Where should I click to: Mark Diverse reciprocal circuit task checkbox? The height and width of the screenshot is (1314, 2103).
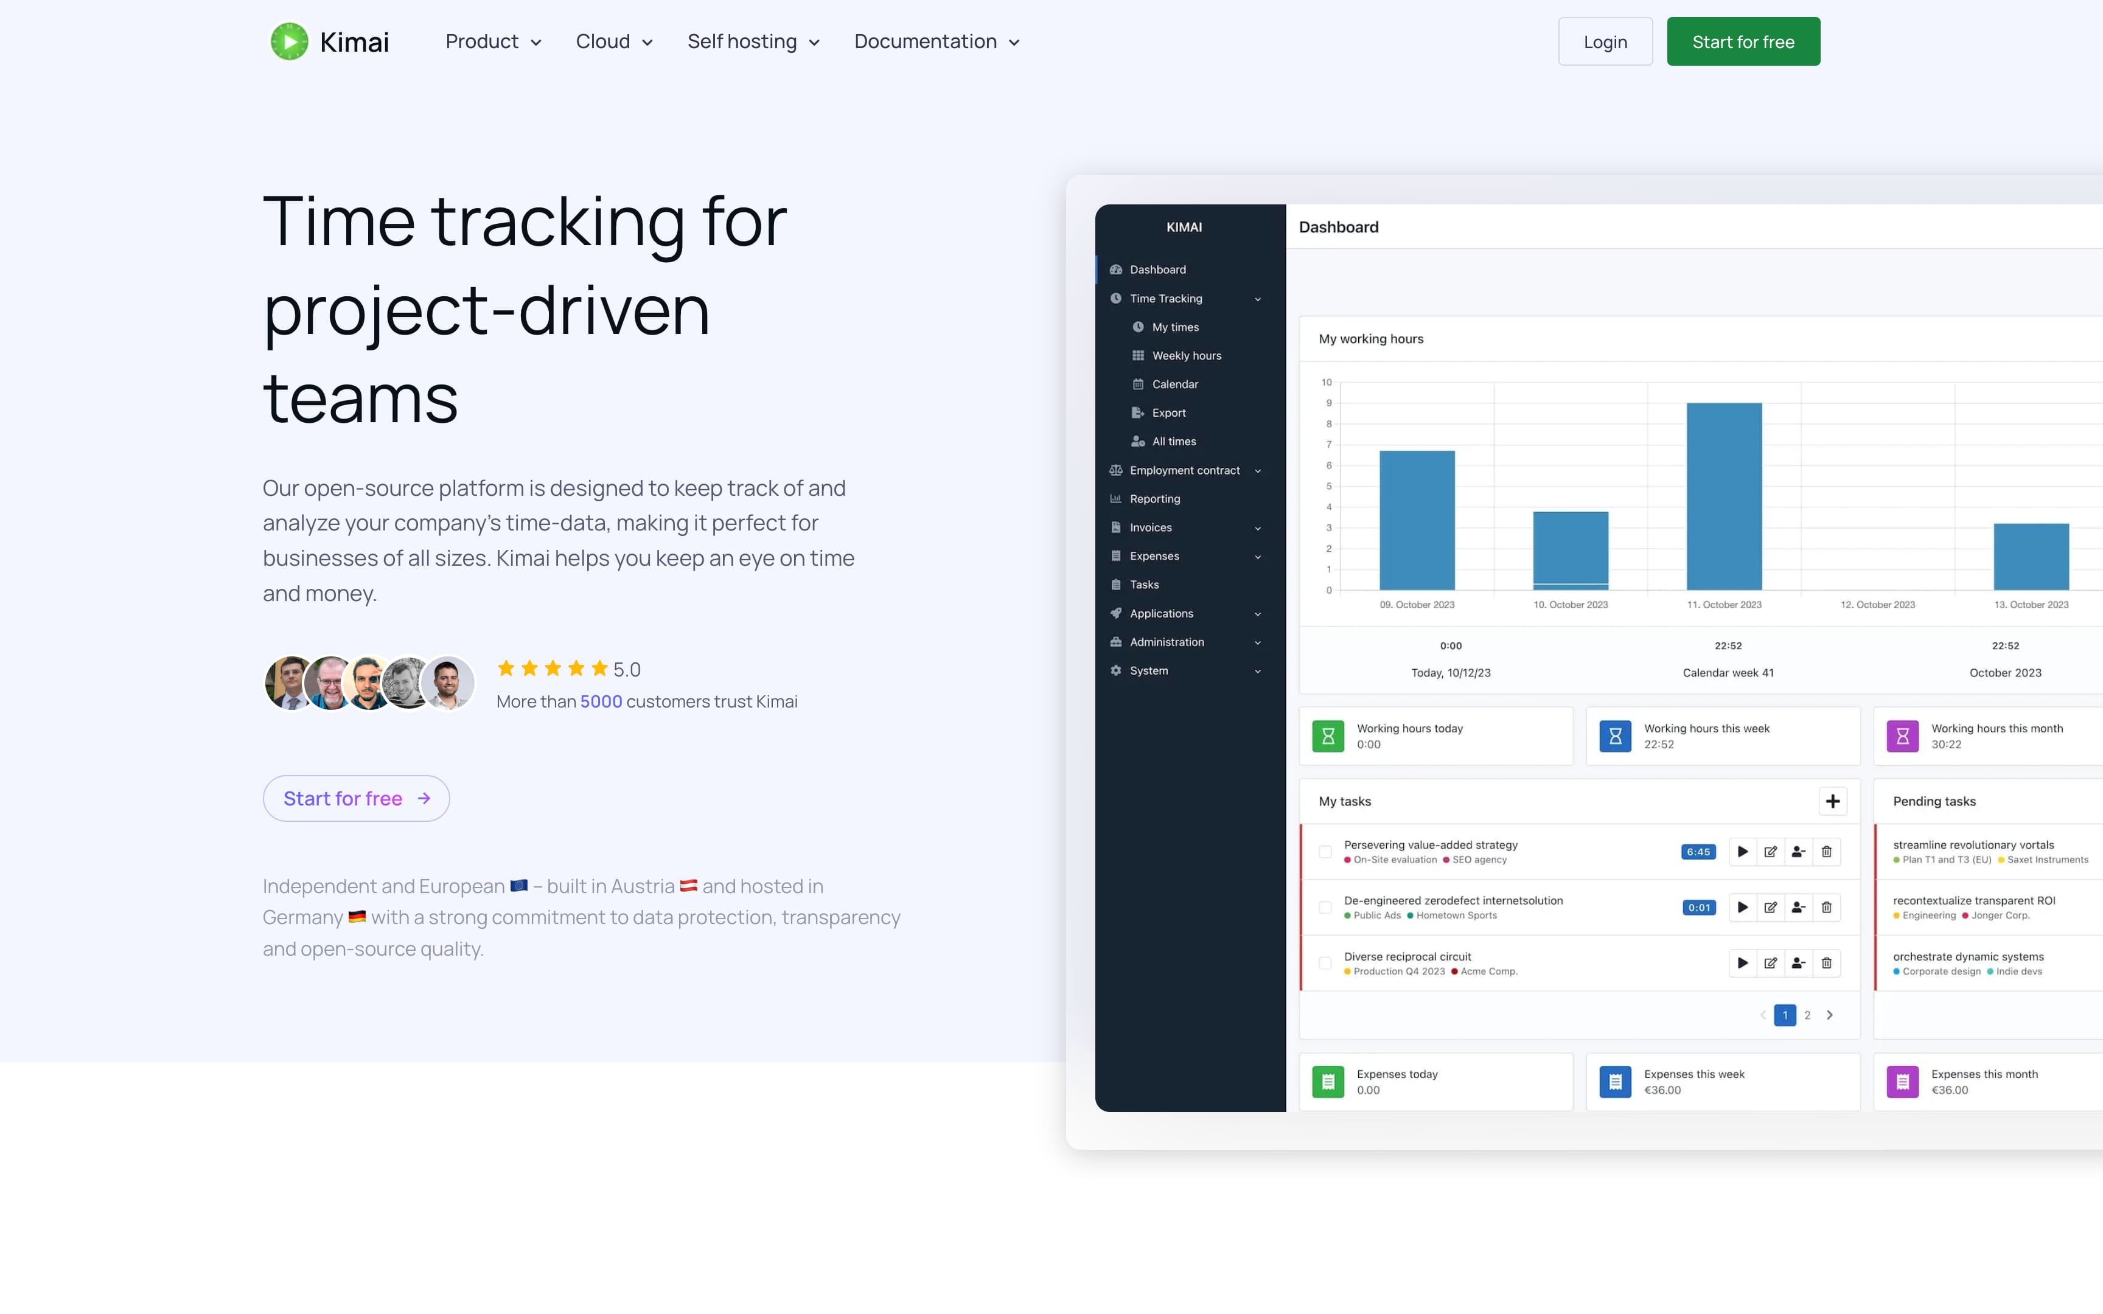coord(1324,963)
